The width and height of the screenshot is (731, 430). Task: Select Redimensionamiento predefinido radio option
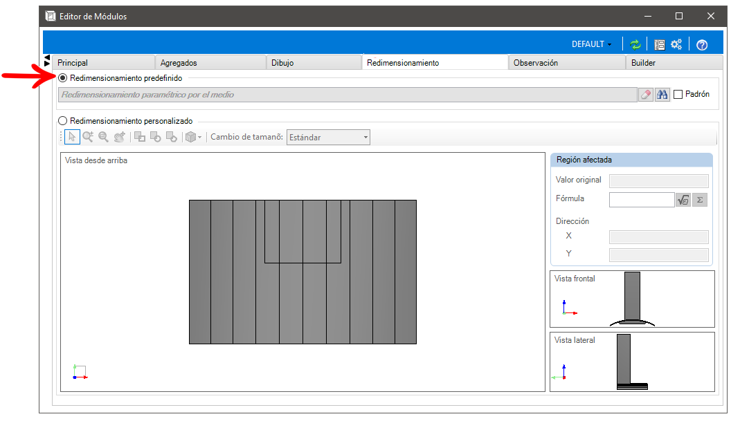(x=63, y=78)
